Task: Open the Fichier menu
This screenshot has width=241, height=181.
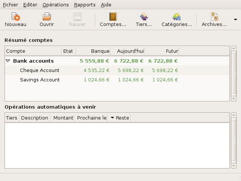Action: [x=10, y=5]
